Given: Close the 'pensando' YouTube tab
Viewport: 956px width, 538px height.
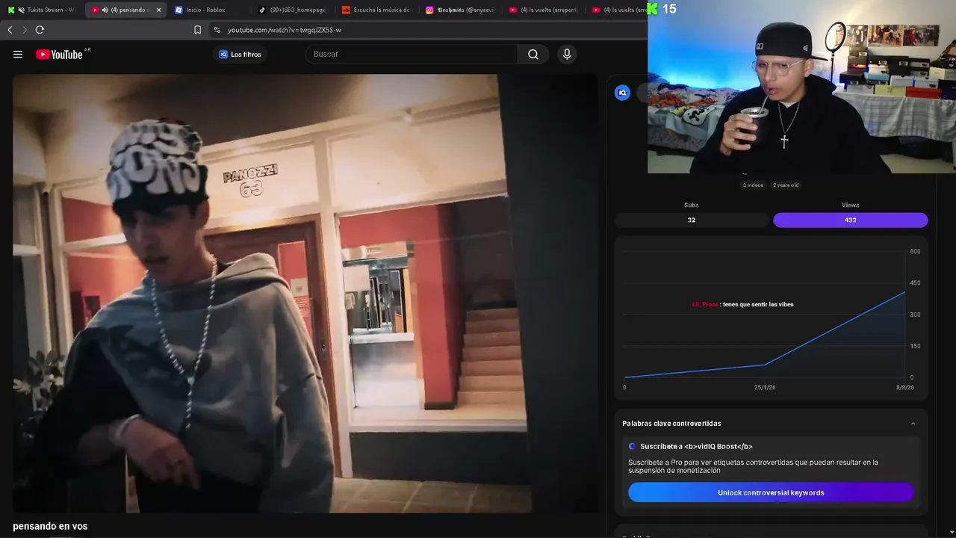Looking at the screenshot, I should (158, 10).
